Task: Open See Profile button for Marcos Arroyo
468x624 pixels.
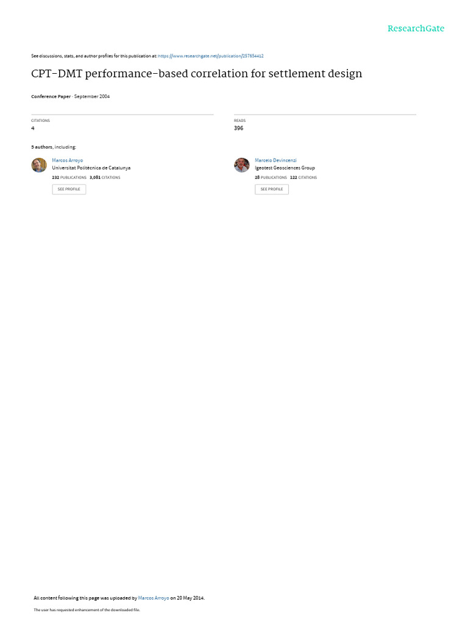Action: click(x=69, y=189)
